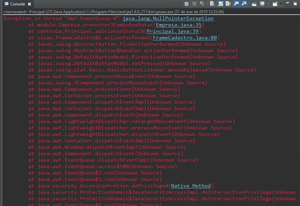Open the Principal.java:39 stack trace link
This screenshot has height=206, width=300.
[172, 31]
